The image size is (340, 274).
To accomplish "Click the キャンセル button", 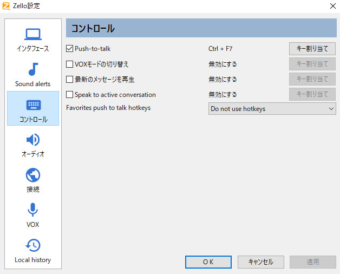I will click(x=260, y=262).
